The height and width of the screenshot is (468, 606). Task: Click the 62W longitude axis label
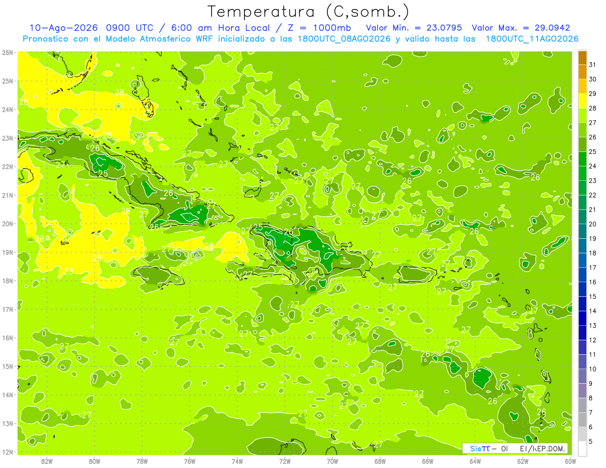coord(523,461)
